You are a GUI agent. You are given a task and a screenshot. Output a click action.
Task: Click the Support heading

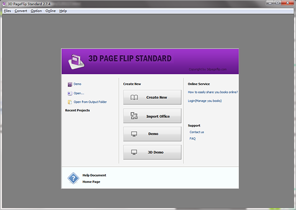click(194, 125)
